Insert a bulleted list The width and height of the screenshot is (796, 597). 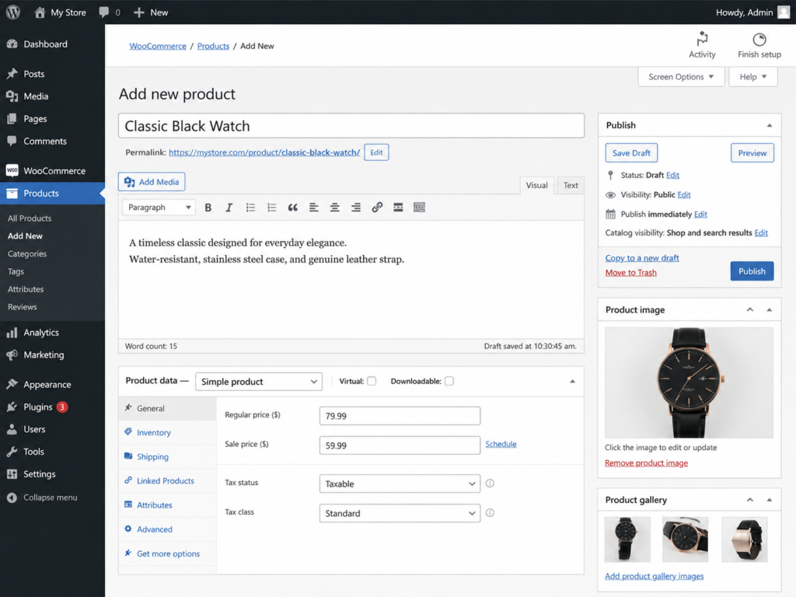250,207
